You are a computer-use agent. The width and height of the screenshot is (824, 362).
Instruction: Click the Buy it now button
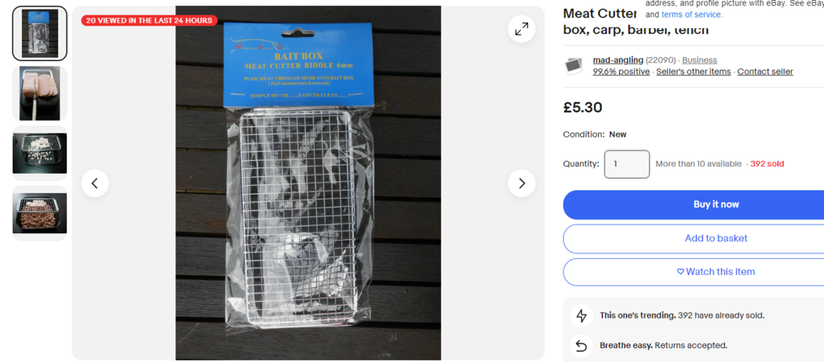click(x=715, y=204)
